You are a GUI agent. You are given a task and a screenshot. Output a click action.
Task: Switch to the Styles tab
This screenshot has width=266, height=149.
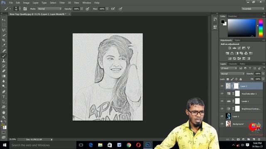(x=237, y=40)
